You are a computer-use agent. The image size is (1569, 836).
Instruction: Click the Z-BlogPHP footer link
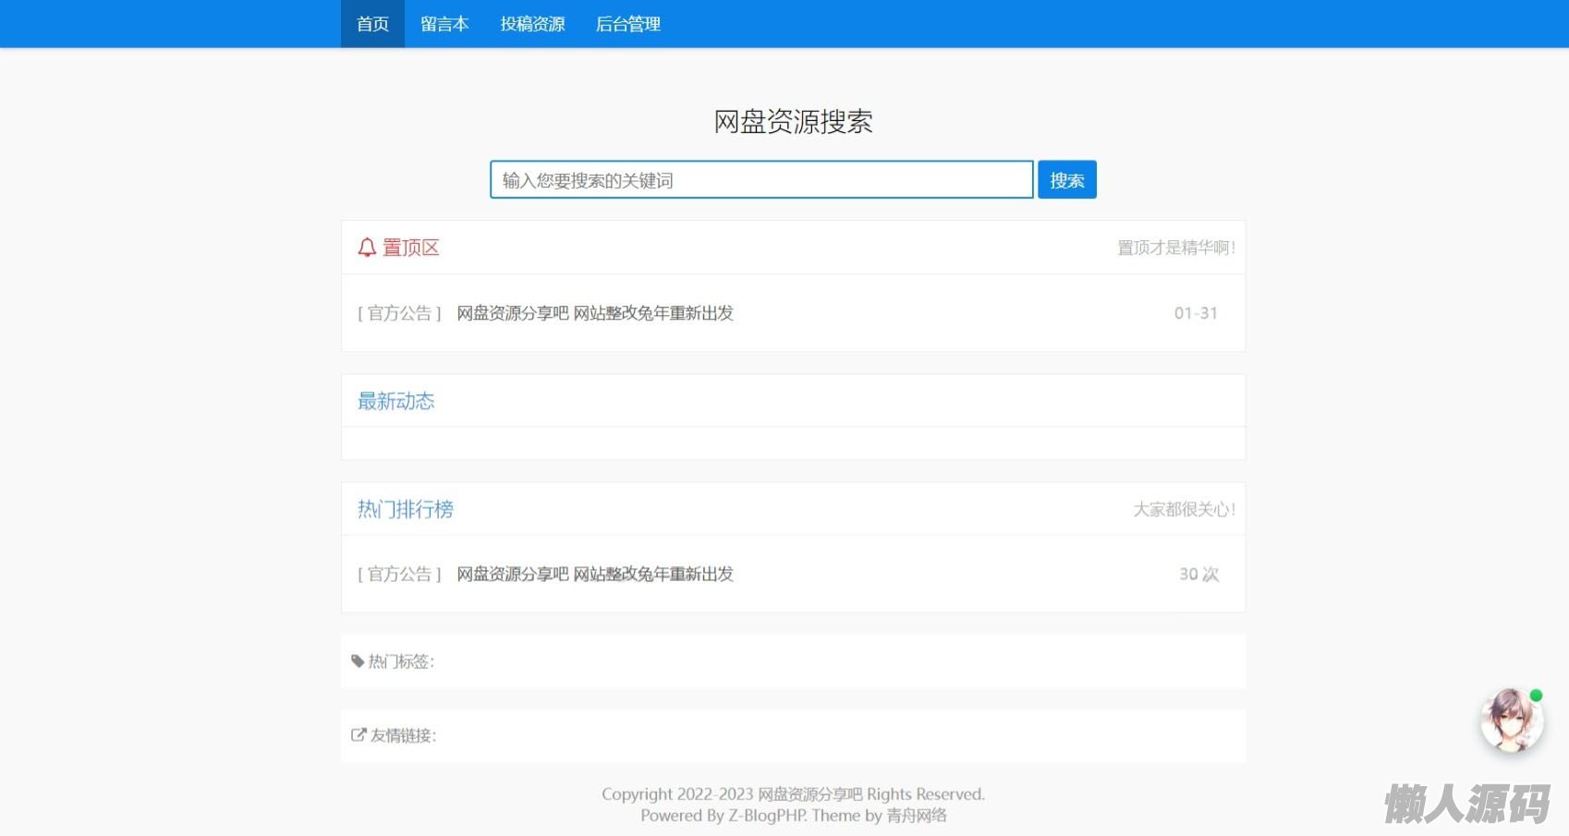point(767,816)
